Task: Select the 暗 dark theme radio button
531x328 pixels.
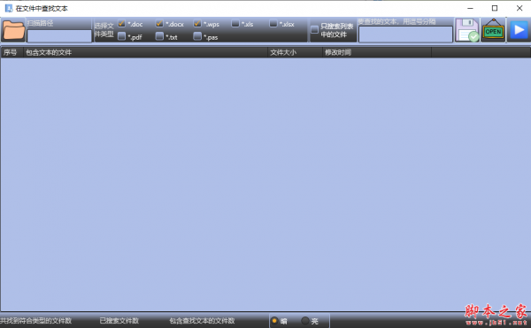Action: [274, 320]
